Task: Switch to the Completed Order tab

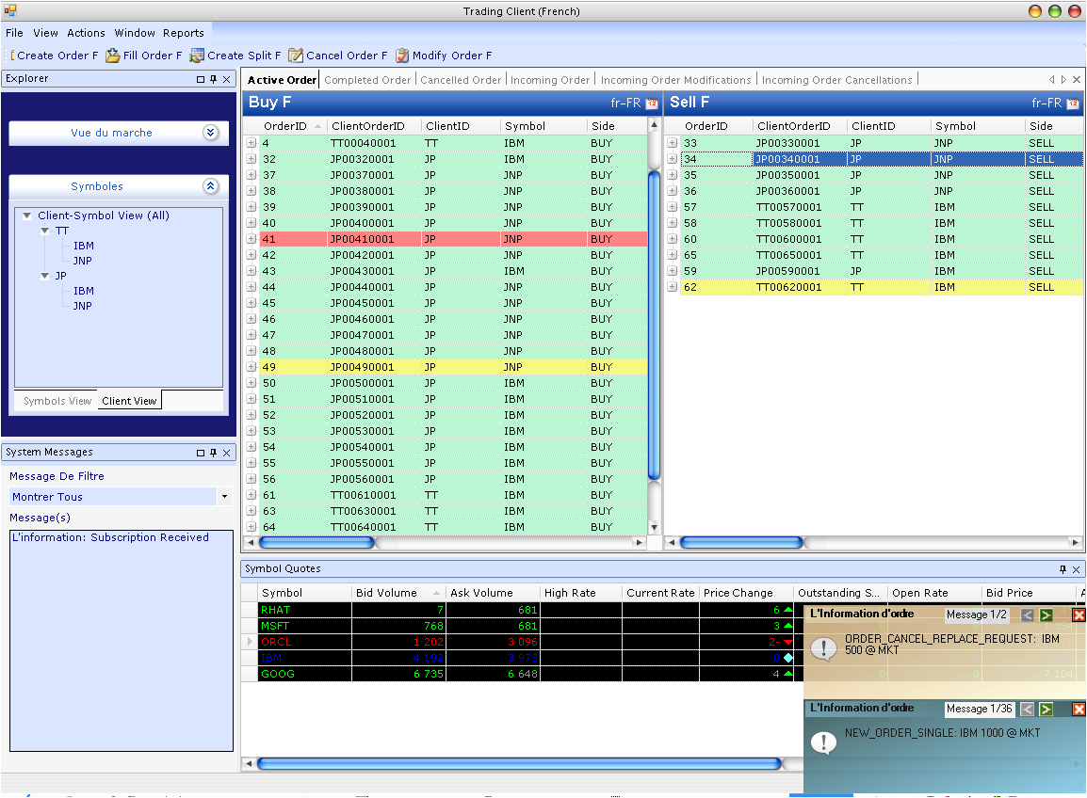Action: tap(367, 80)
